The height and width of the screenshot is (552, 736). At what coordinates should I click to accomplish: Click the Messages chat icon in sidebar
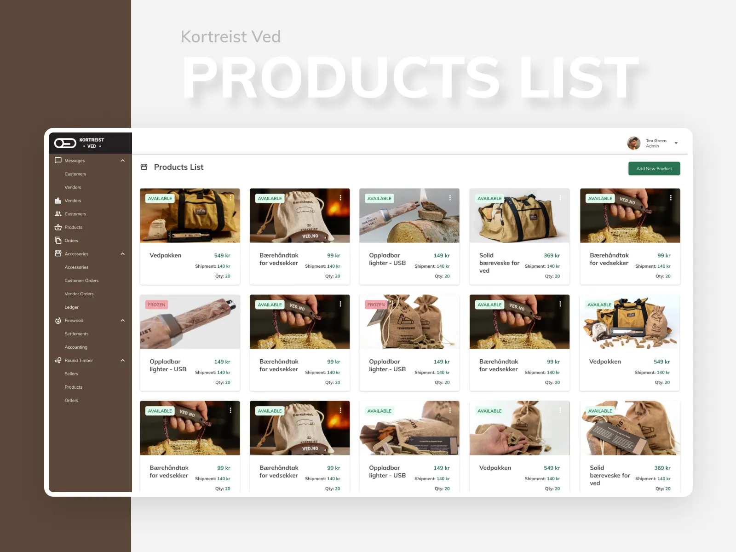58,161
